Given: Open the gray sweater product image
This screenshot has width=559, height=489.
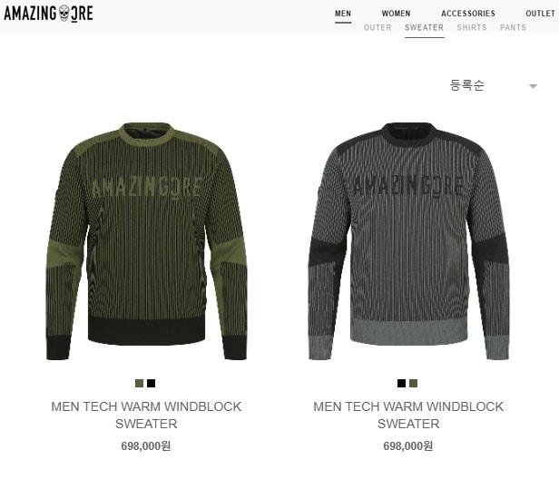Looking at the screenshot, I should (x=408, y=241).
